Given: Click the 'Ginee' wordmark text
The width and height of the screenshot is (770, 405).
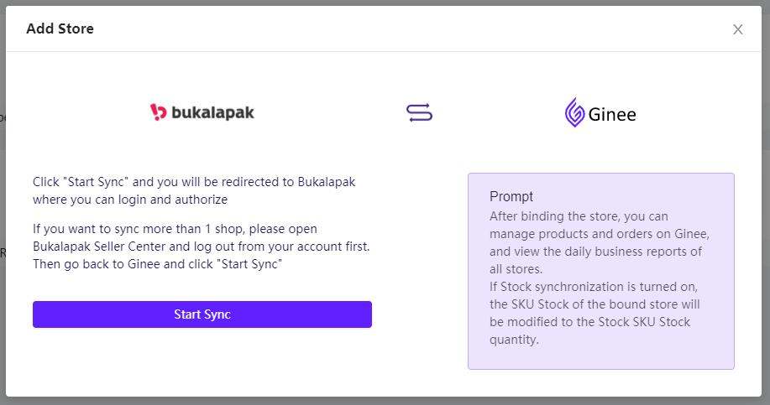Looking at the screenshot, I should tap(612, 115).
